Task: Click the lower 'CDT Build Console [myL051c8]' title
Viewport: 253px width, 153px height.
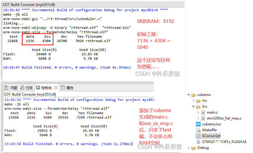Action: click(30, 94)
